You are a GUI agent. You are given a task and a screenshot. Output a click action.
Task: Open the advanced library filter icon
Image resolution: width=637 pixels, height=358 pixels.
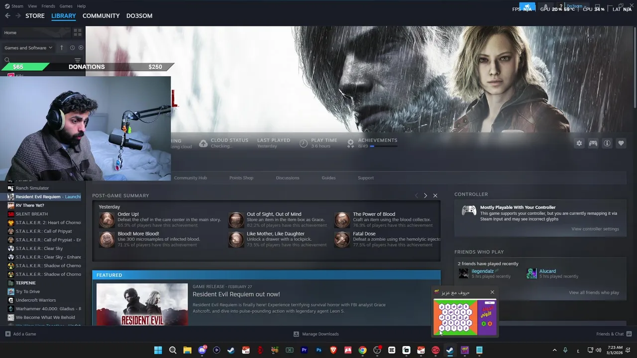[x=77, y=60]
